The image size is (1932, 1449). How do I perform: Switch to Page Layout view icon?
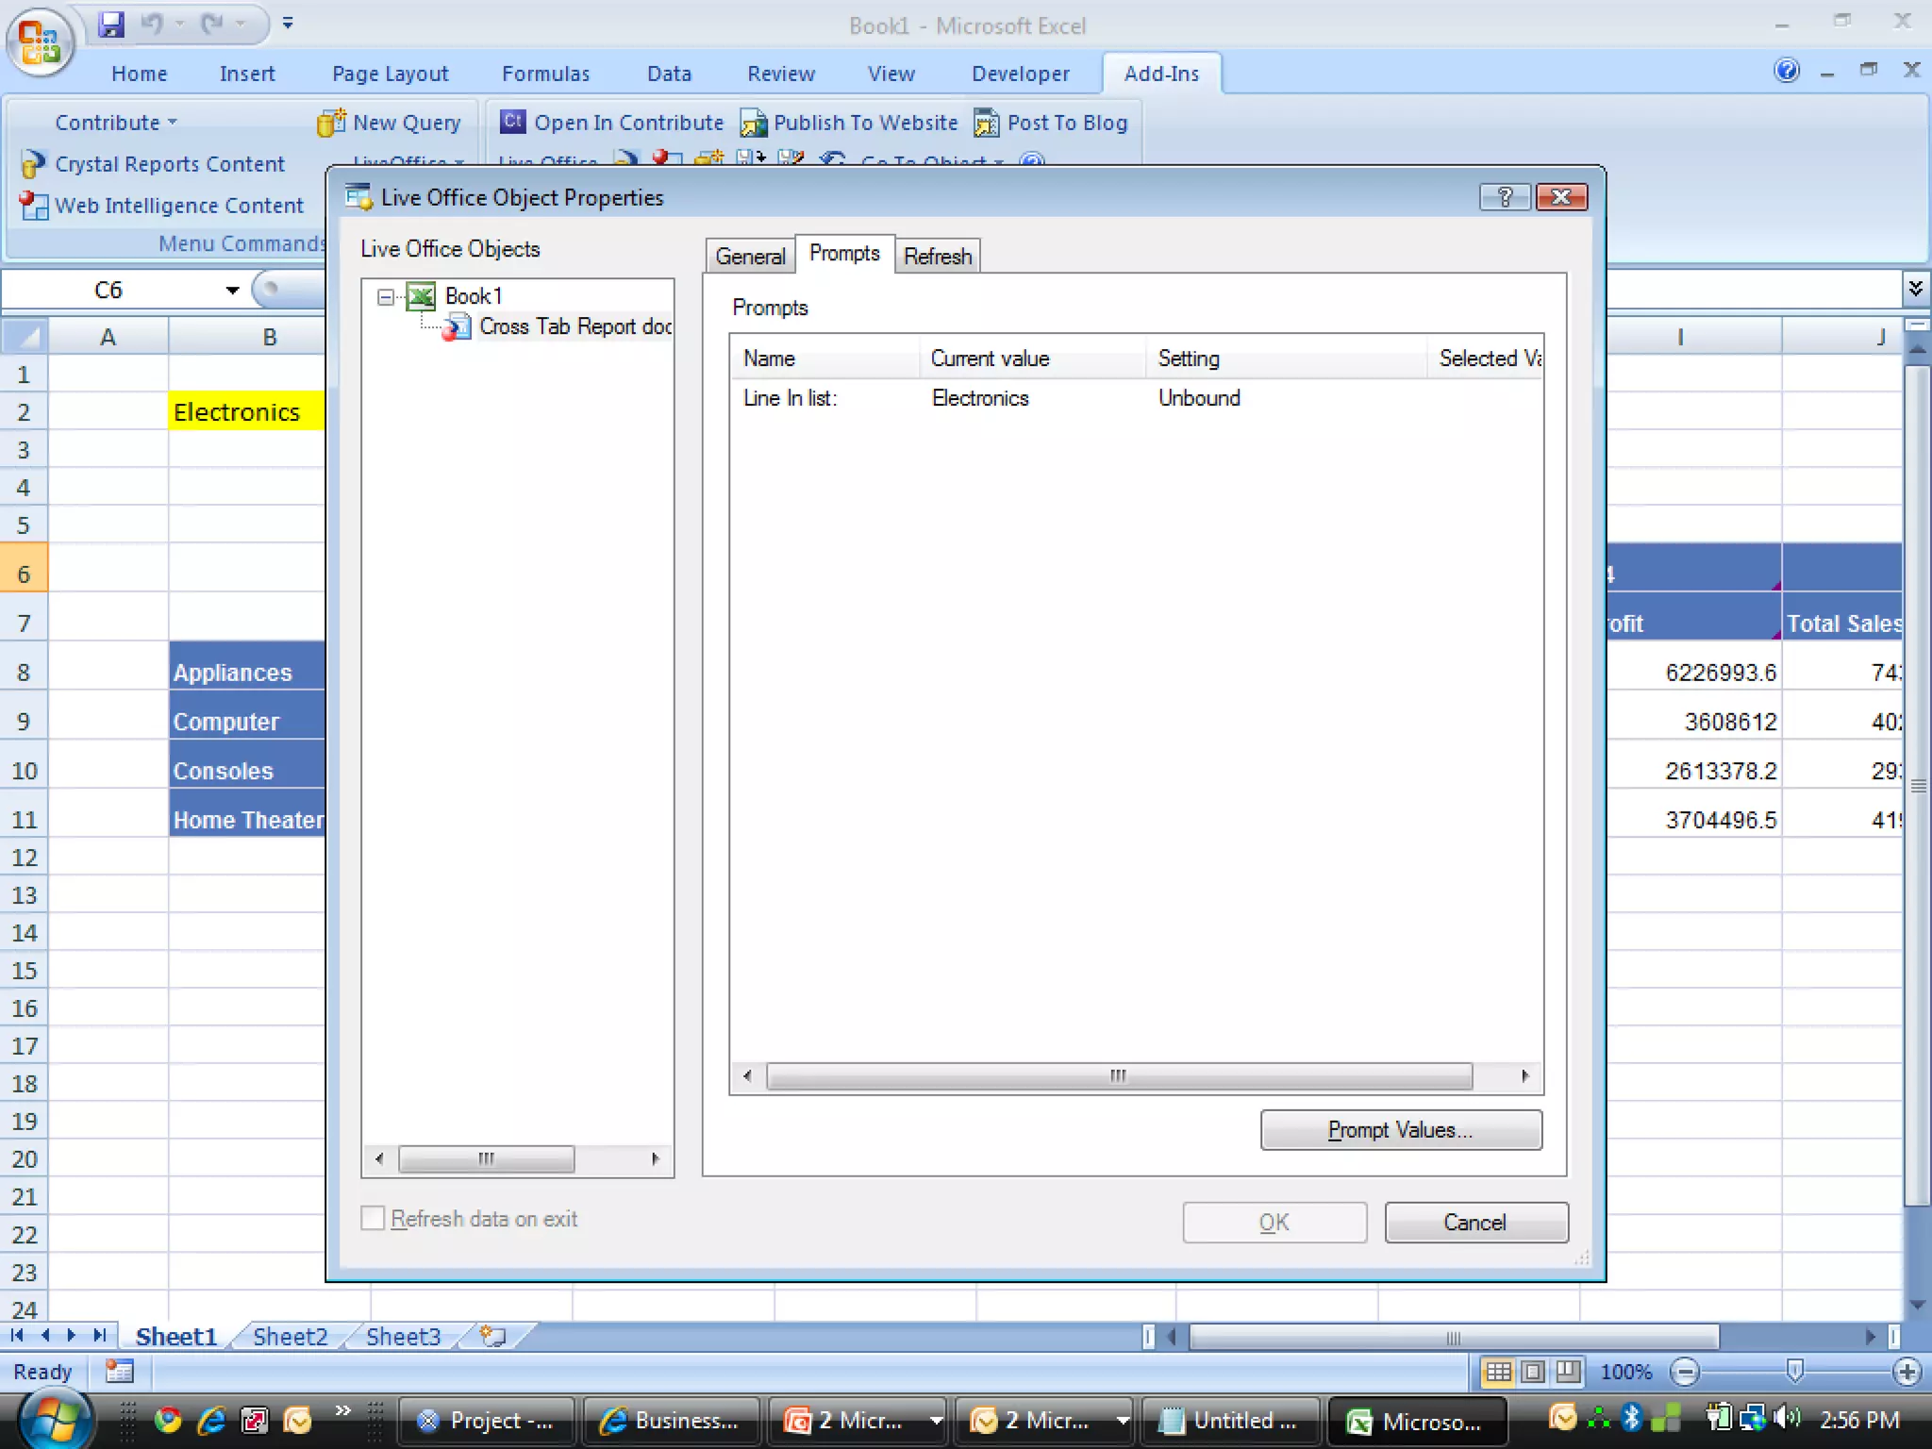coord(1534,1372)
